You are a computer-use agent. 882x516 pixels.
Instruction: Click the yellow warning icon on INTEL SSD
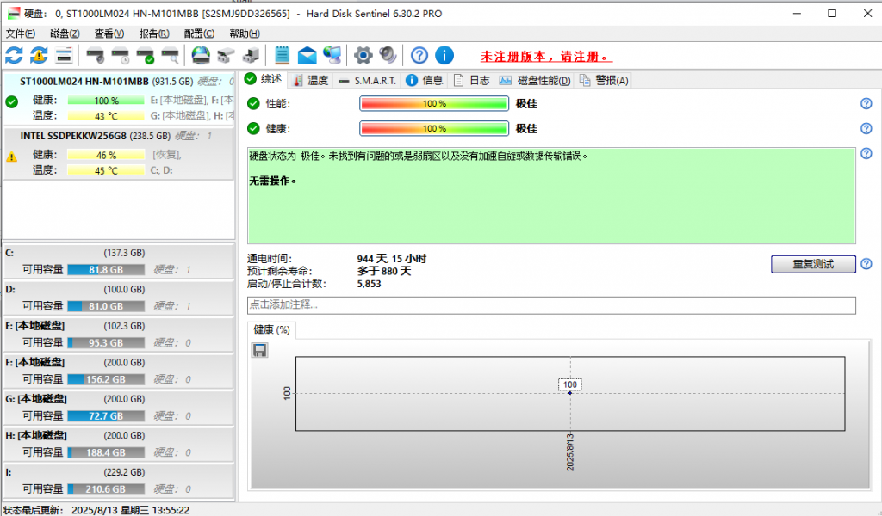click(11, 157)
